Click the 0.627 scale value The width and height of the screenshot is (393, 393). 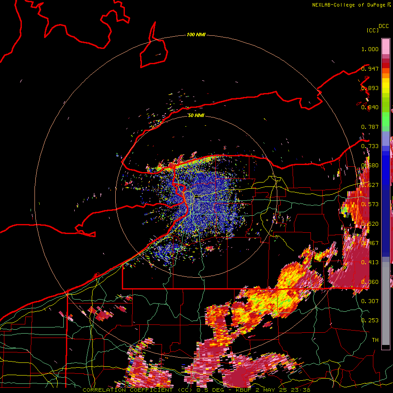pos(370,185)
